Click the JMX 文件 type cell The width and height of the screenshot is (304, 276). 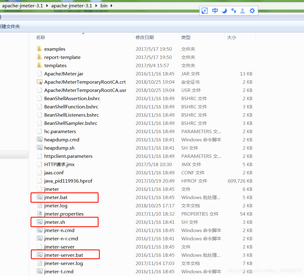coord(191,164)
